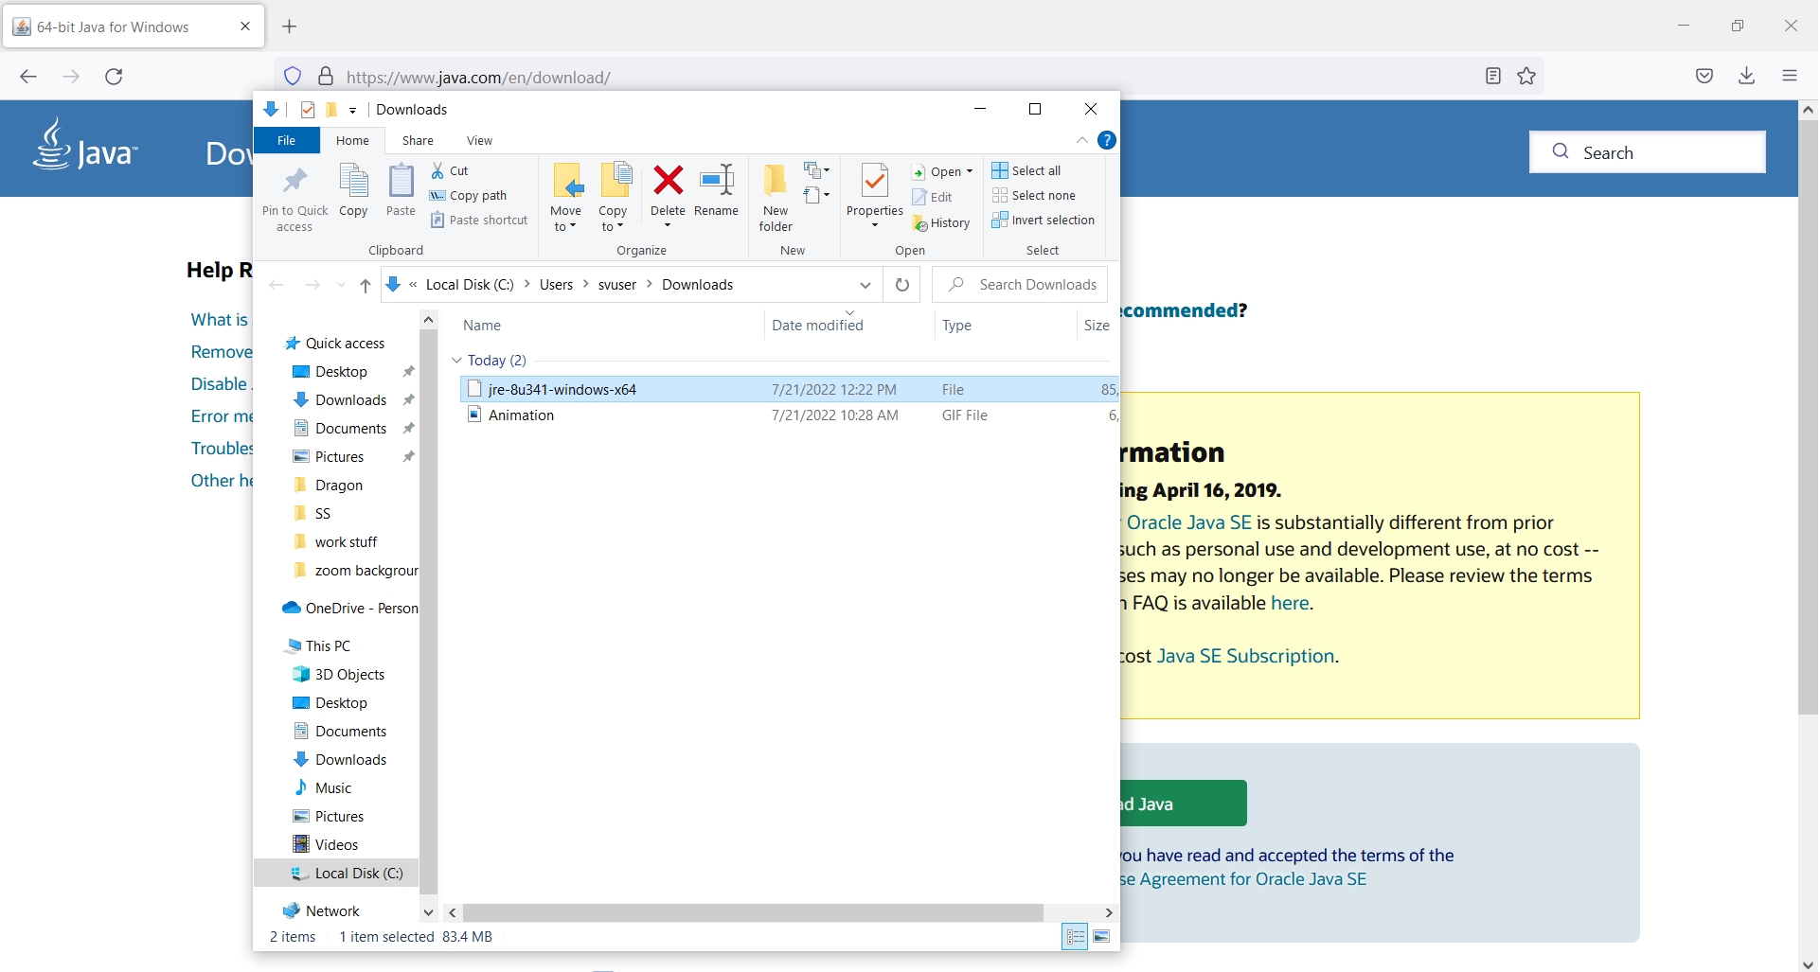Screen dimensions: 1820x972
Task: Click Invert selection
Action: coord(1043,220)
